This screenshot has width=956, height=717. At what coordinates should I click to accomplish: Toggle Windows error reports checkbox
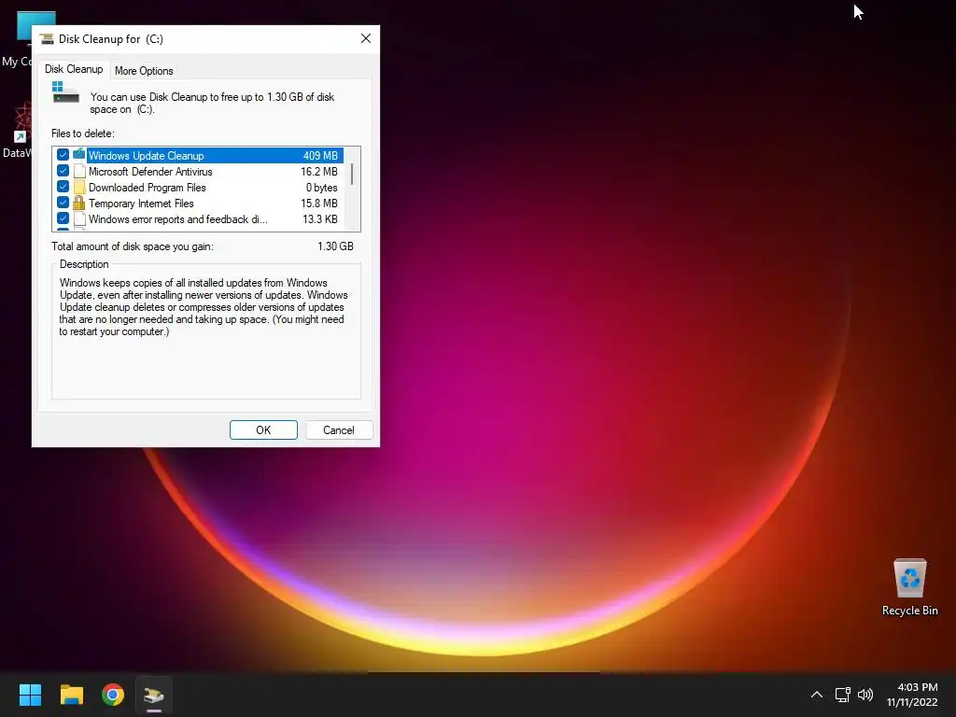pos(63,218)
